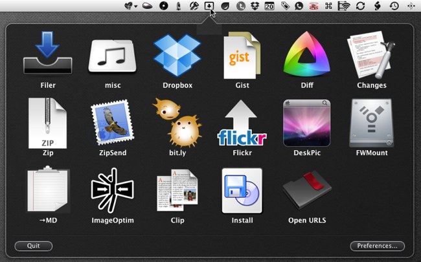Choose the Flickr upload action
This screenshot has width=421, height=262.
pos(242,123)
